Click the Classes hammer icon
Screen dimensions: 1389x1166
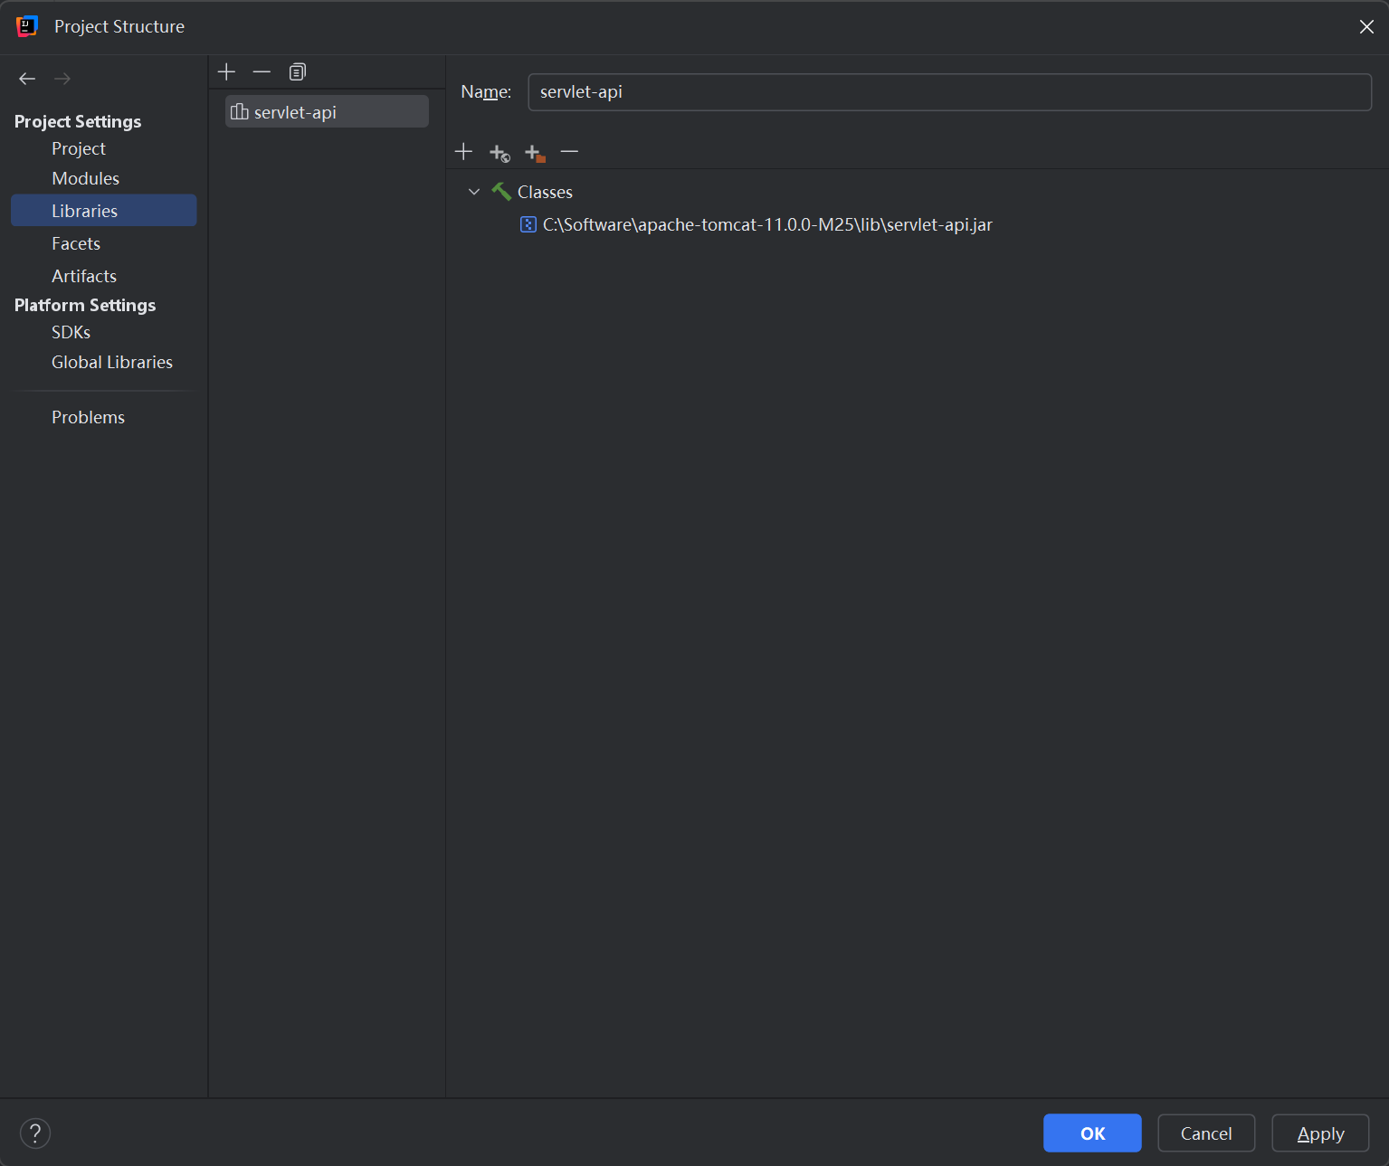tap(501, 192)
